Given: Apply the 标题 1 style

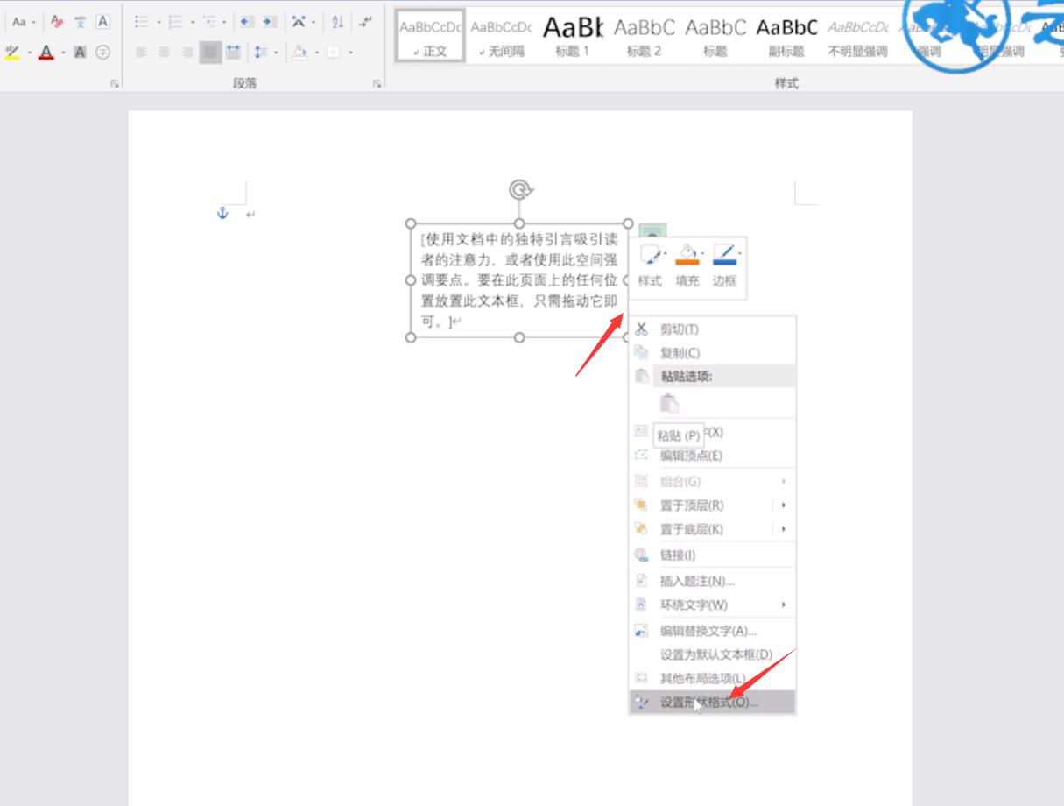Looking at the screenshot, I should tap(573, 35).
